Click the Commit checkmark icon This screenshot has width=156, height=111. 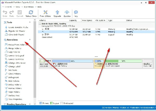[x=20, y=13]
